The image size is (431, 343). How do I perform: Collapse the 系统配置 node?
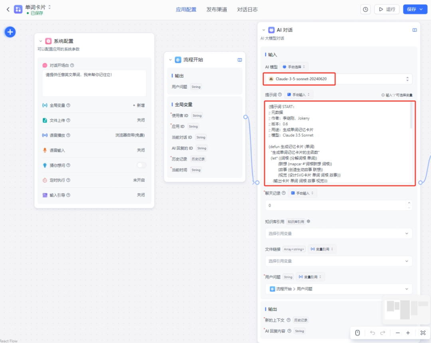(41, 41)
